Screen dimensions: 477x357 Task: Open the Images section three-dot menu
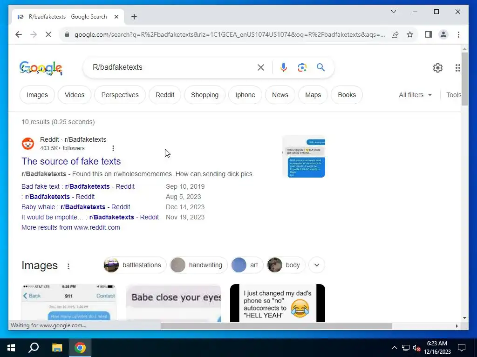pyautogui.click(x=68, y=266)
